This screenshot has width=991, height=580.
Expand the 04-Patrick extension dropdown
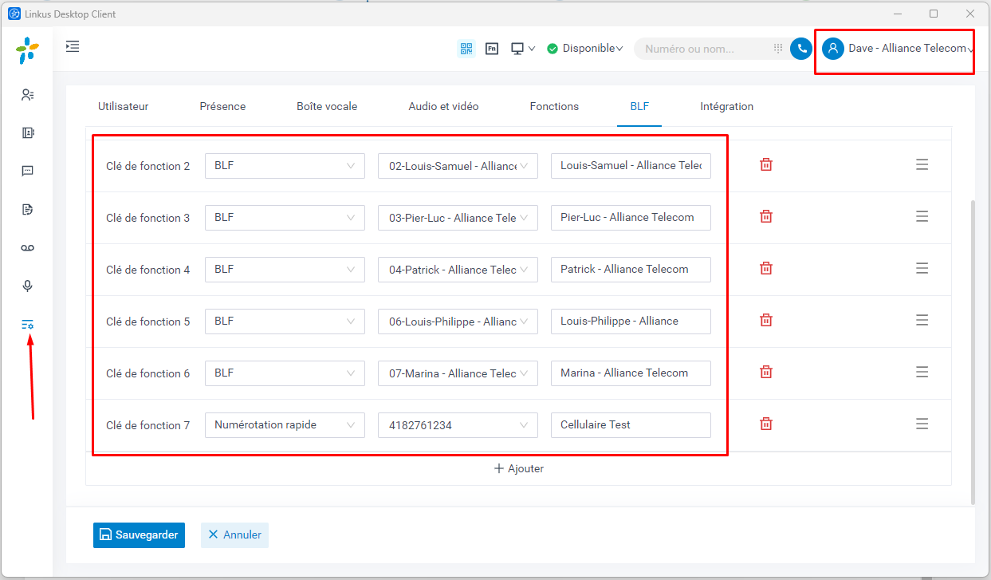tap(458, 270)
